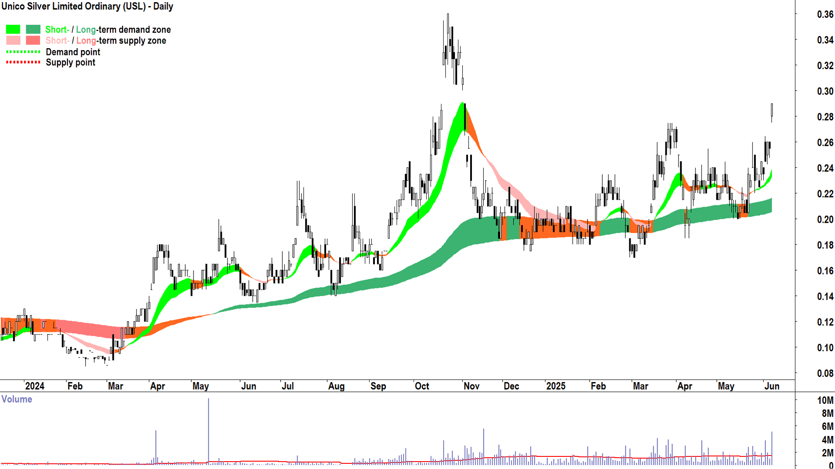Click the Feb label right after 2025
835x469 pixels.
point(598,386)
